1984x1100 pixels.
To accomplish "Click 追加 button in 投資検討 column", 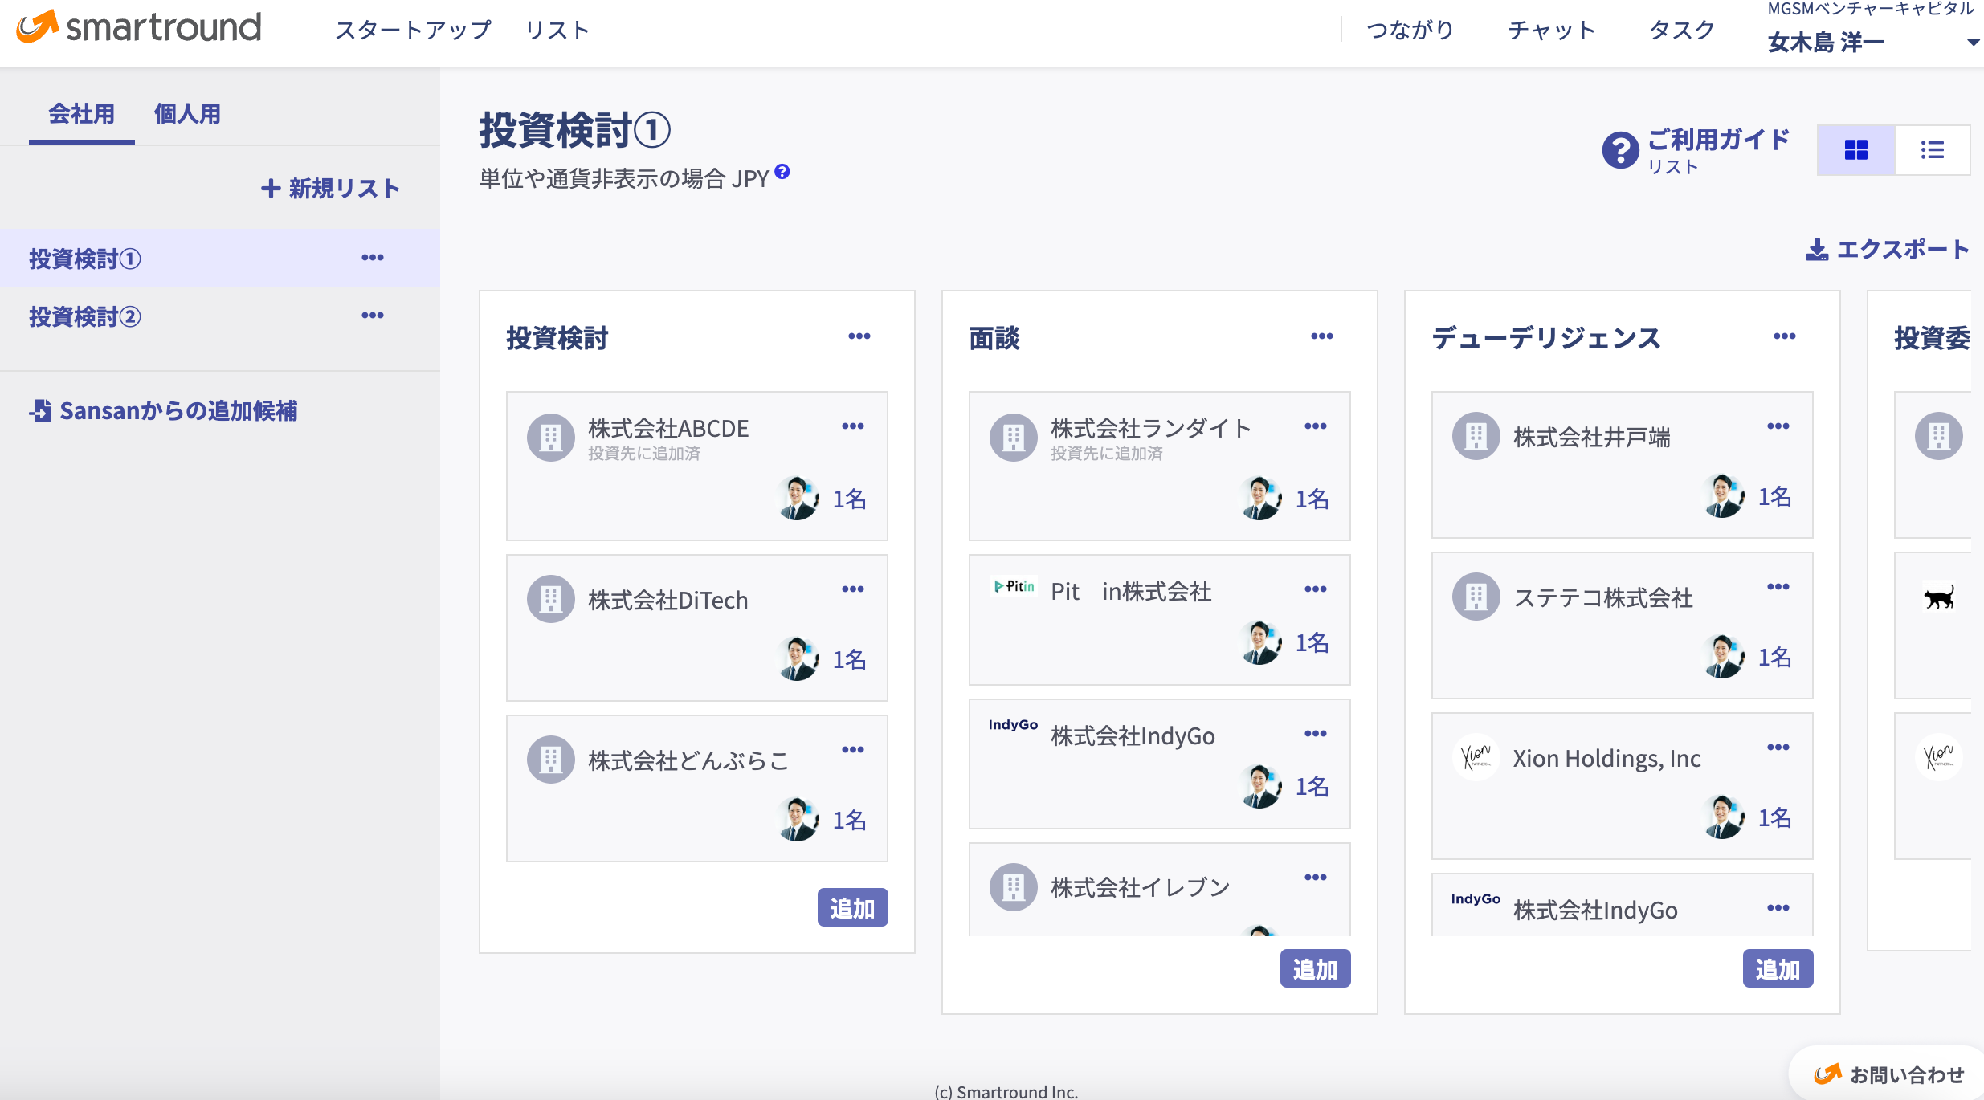I will [x=852, y=908].
